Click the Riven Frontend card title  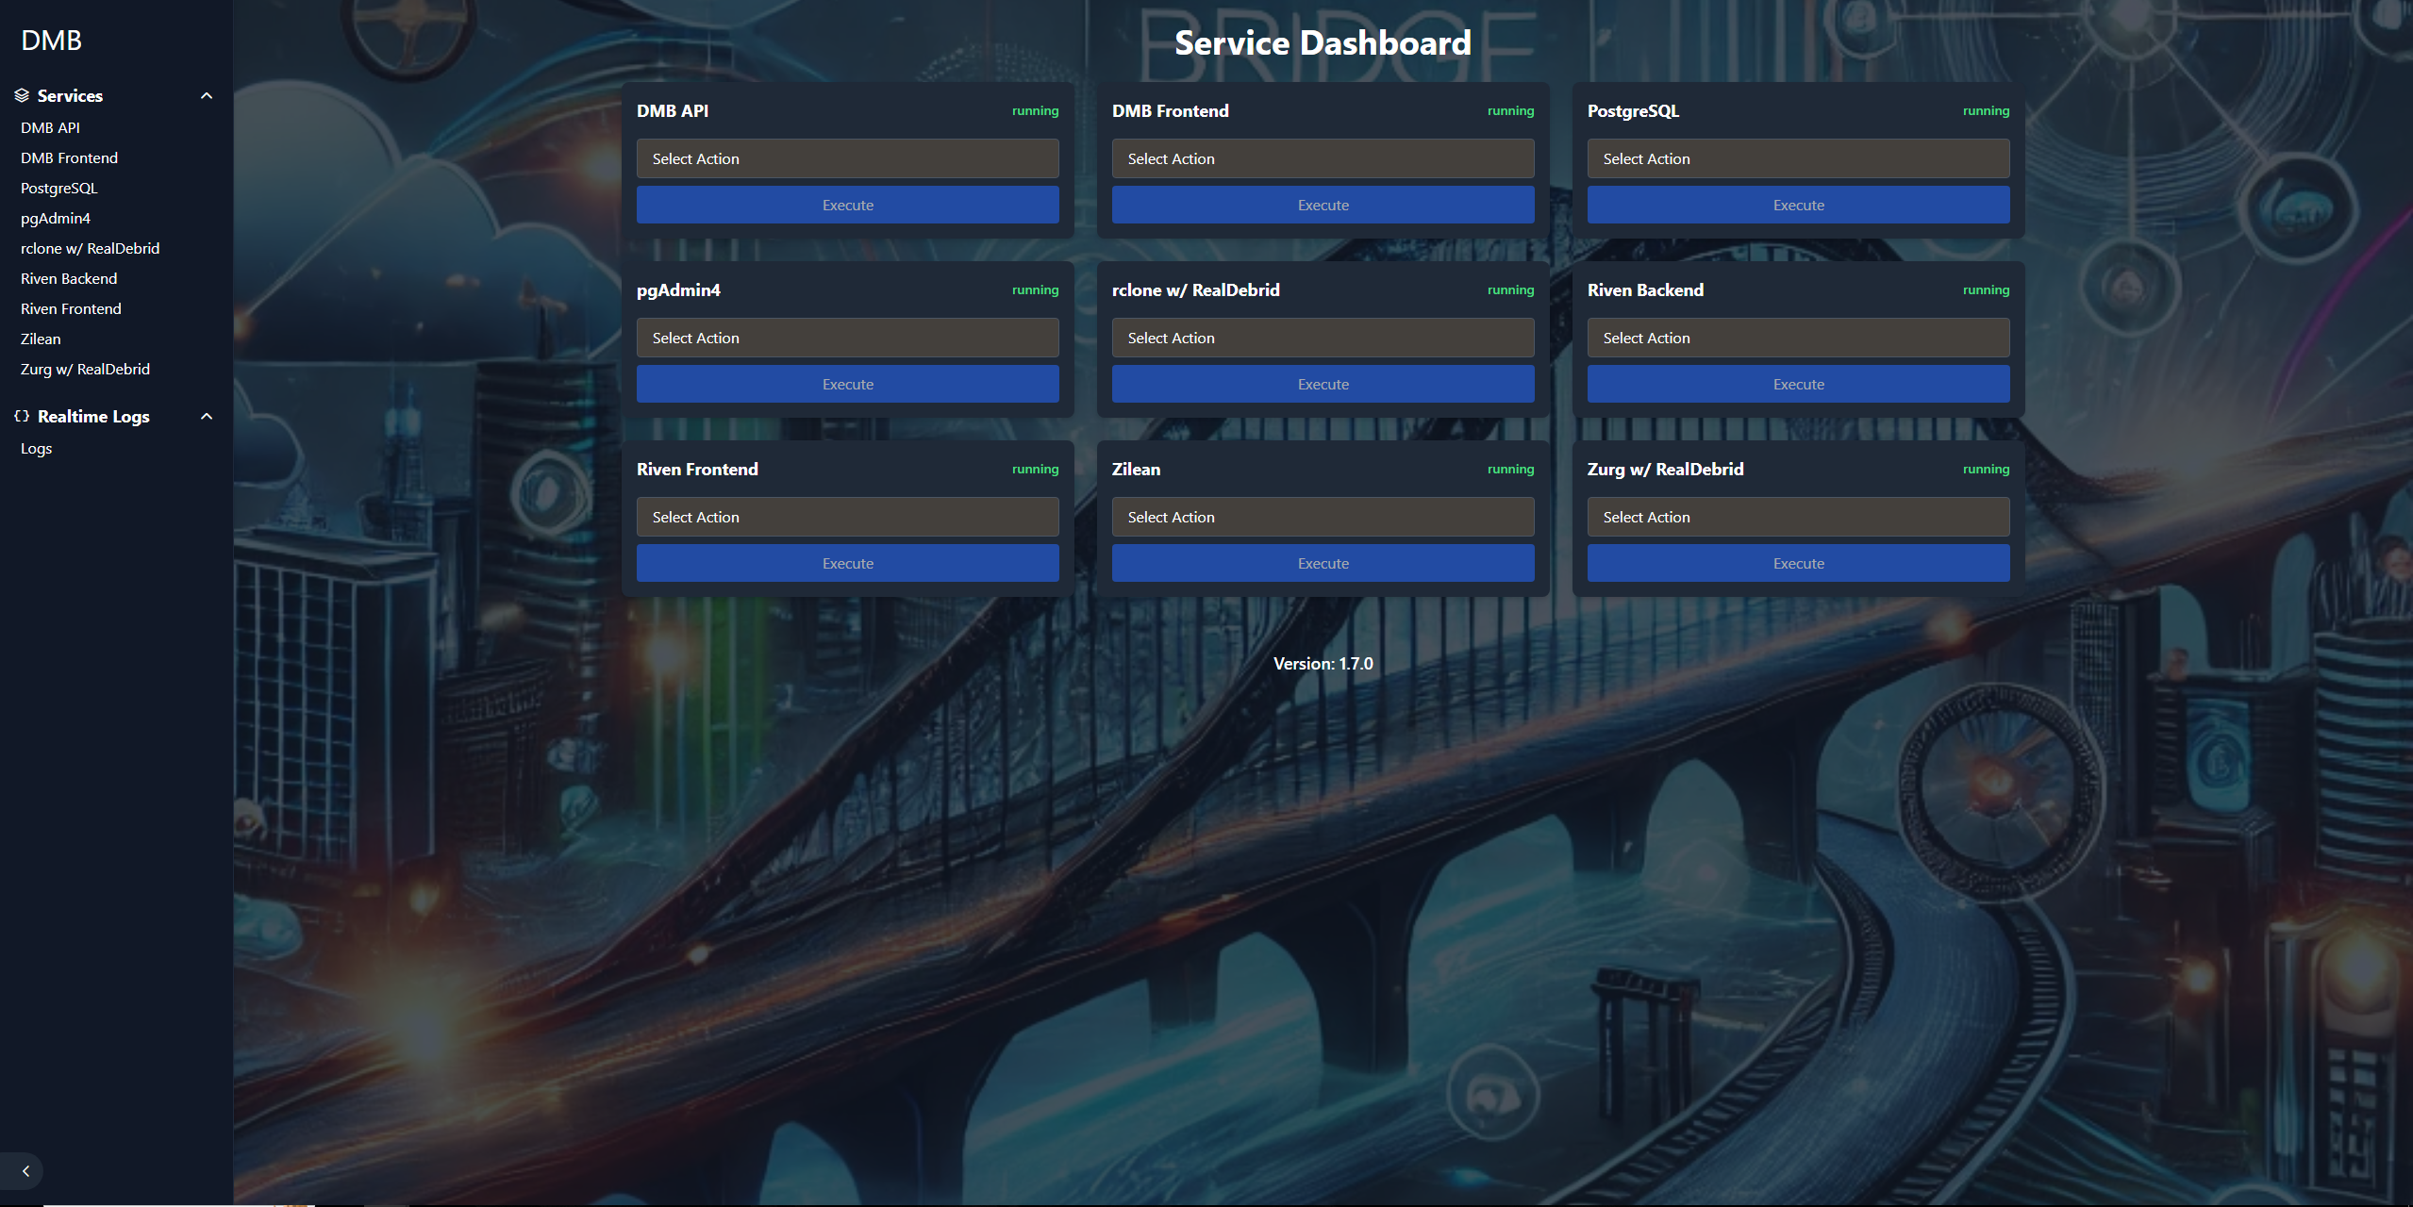(697, 469)
